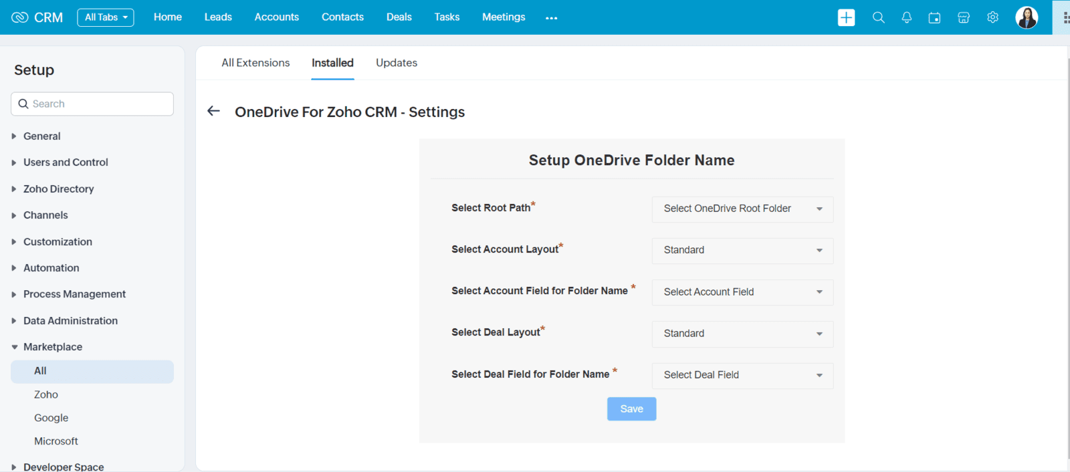
Task: Open the Select Deal Field dropdown
Action: (742, 376)
